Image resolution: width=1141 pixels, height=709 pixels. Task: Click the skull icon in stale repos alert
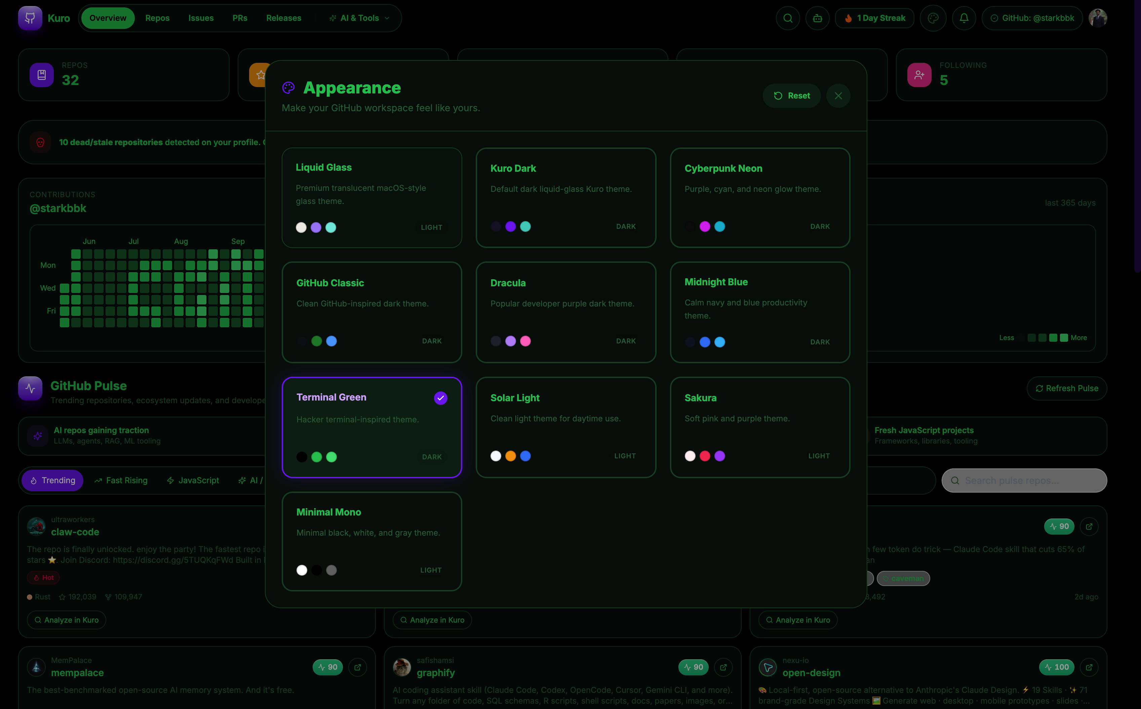point(40,142)
